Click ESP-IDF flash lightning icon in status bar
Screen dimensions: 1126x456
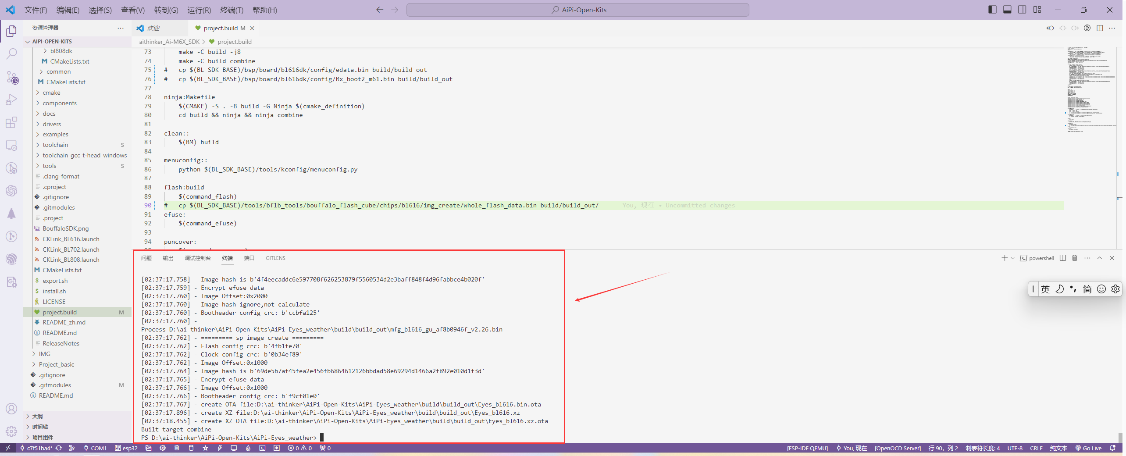[x=220, y=448]
